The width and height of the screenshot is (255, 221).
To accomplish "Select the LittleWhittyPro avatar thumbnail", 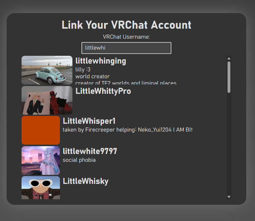I will click(x=47, y=100).
